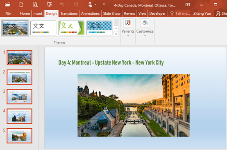
Task: Click the New blank document icon
Action: [21, 4]
